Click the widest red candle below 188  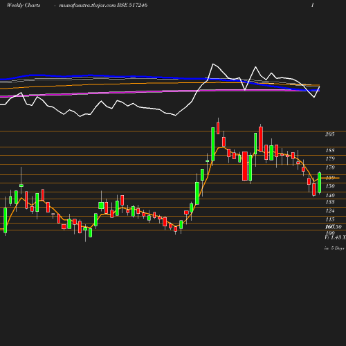245,166
